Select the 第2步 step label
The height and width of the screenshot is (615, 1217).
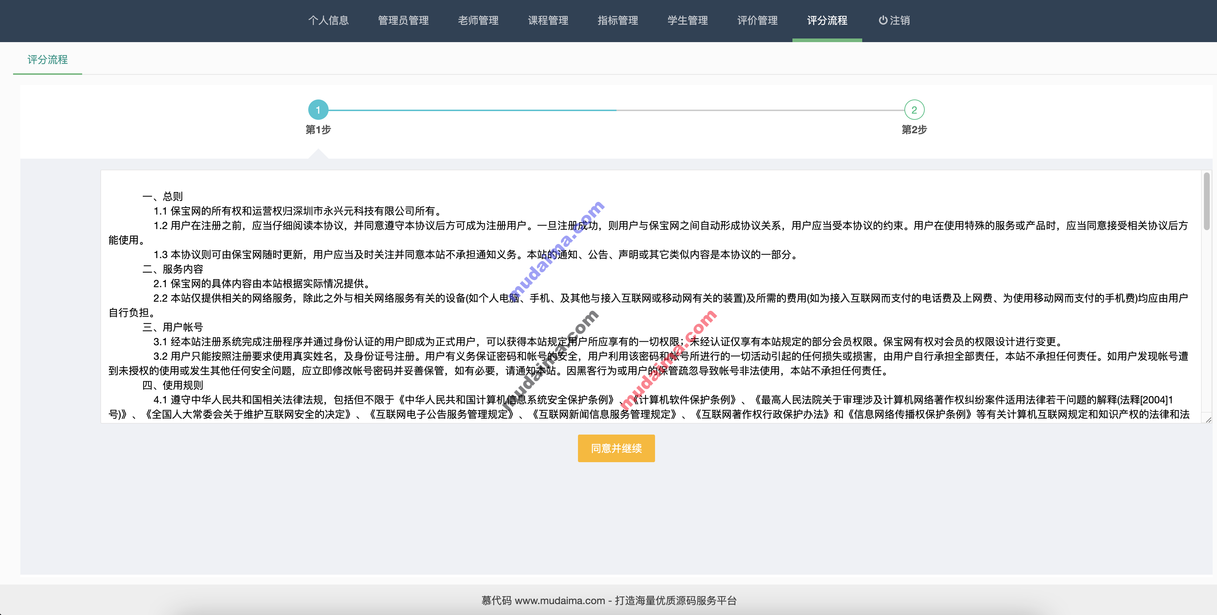pyautogui.click(x=914, y=129)
